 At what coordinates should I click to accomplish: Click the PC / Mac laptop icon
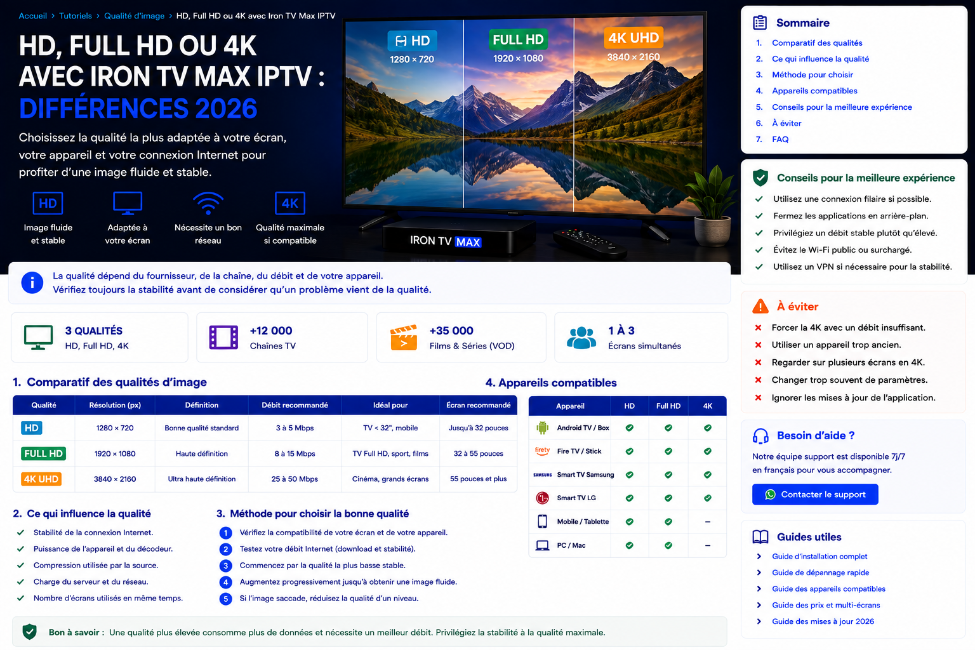[542, 545]
